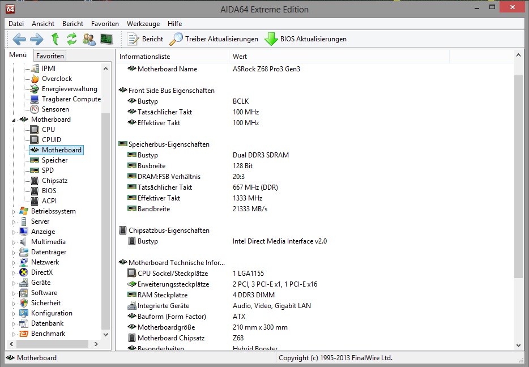Expand the Geräte tree node
529x367 pixels.
pos(14,283)
